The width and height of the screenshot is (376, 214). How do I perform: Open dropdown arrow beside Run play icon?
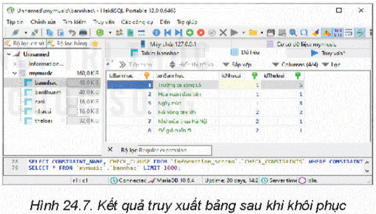pyautogui.click(x=243, y=32)
